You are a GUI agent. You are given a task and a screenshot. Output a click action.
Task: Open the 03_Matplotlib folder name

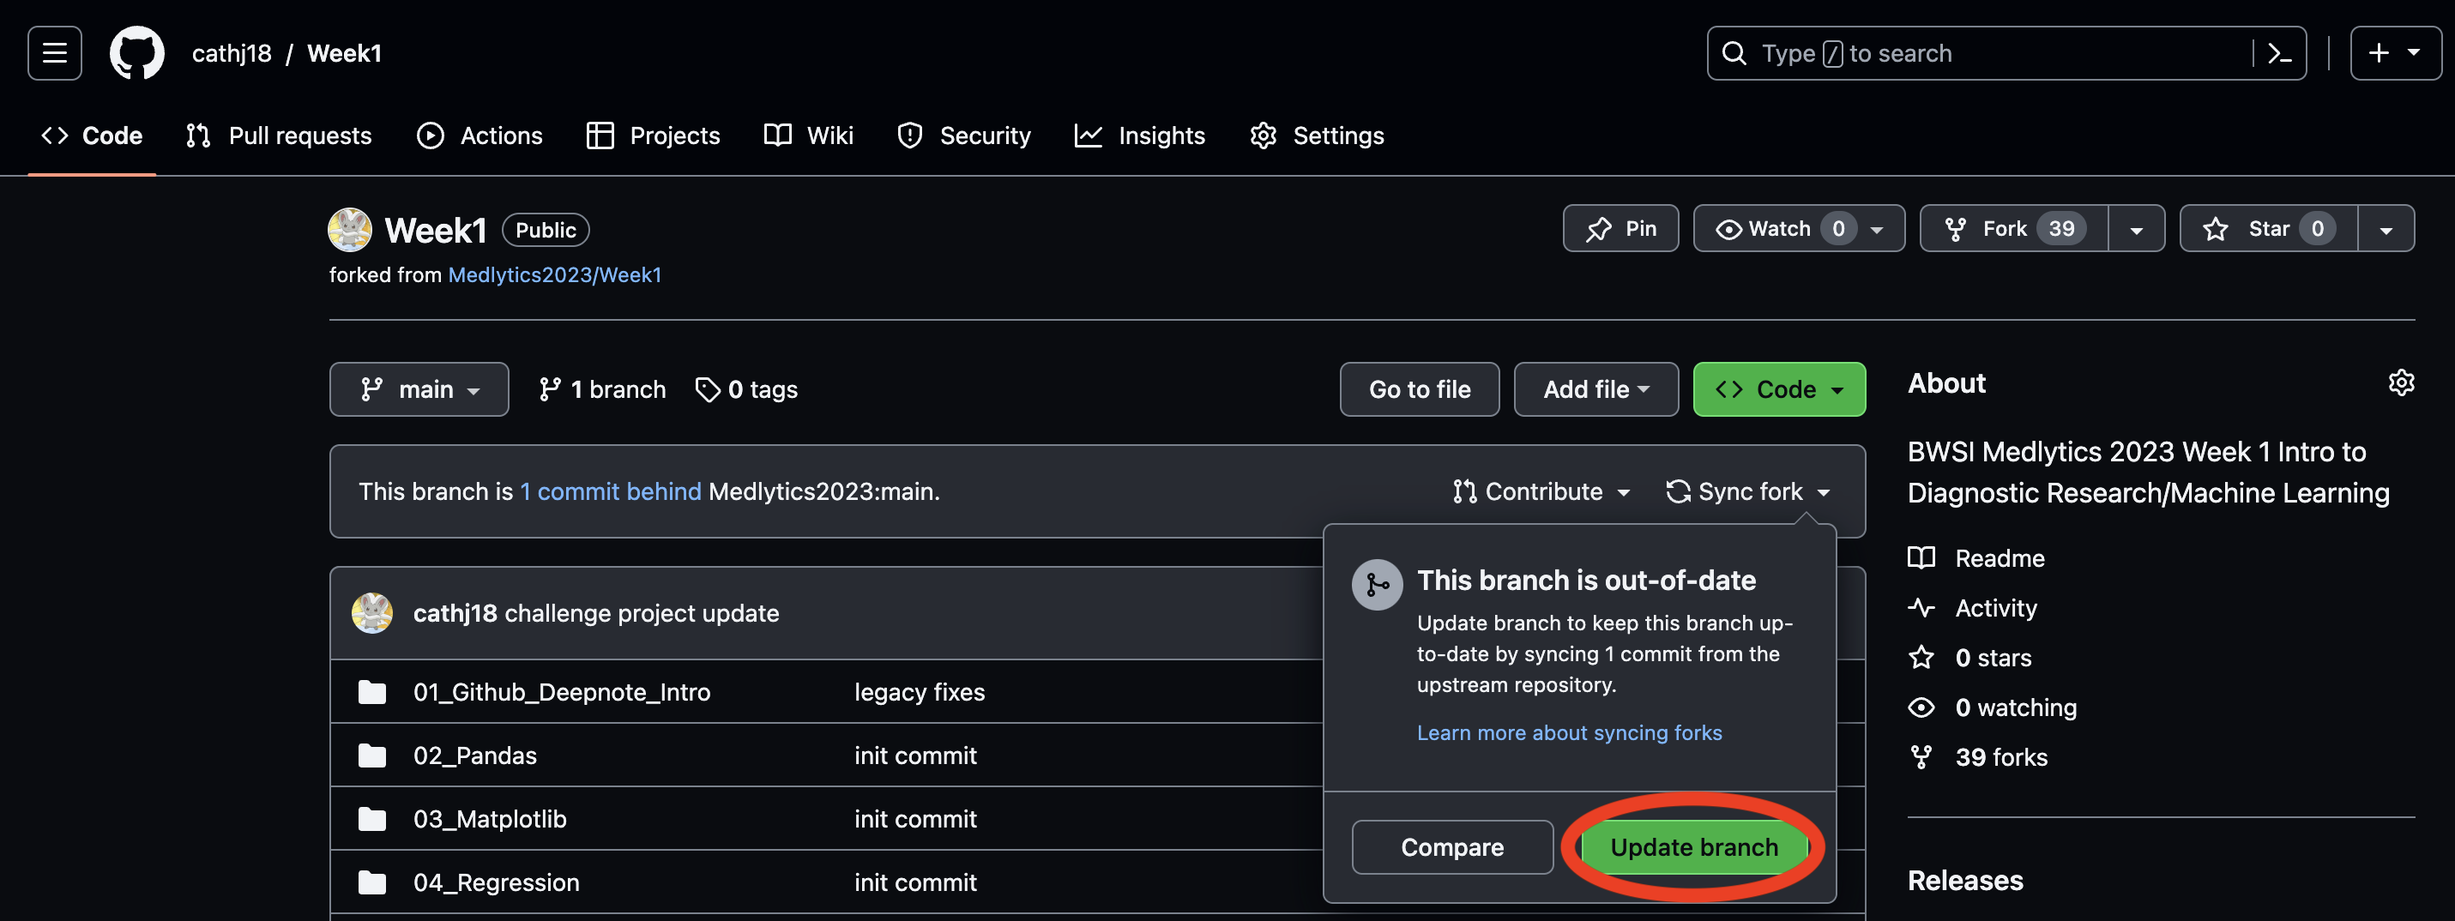tap(490, 819)
